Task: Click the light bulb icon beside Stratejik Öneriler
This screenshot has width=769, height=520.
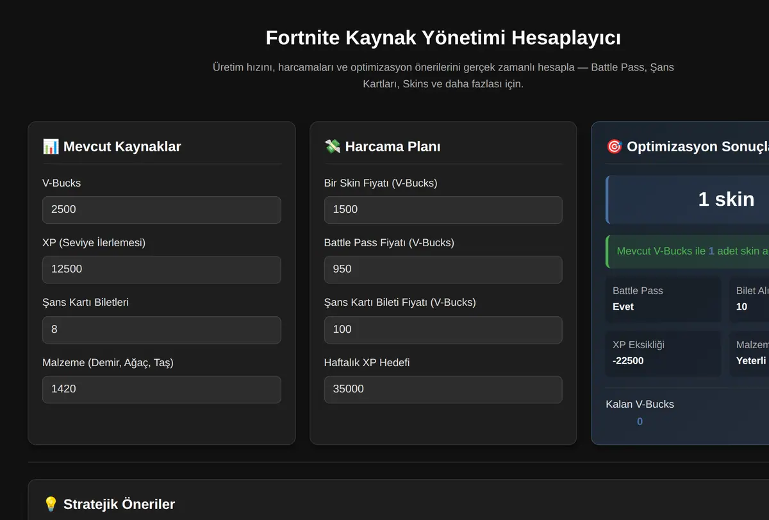Action: click(x=51, y=504)
